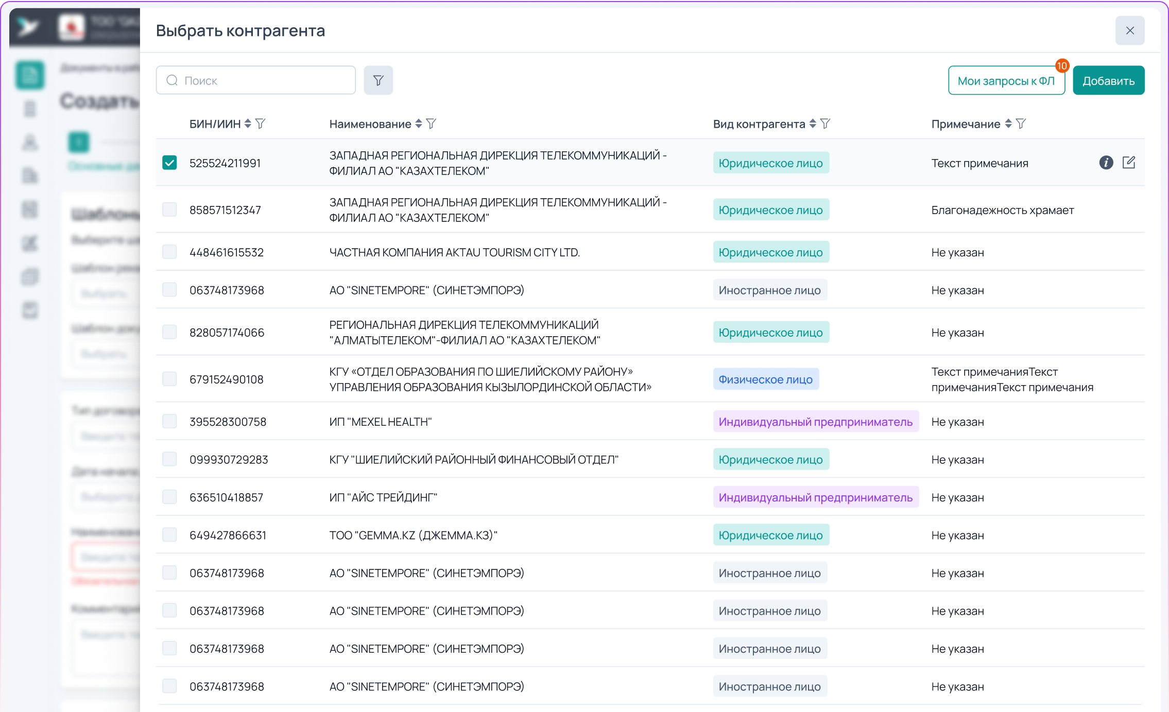Click Физическое лицо tag

tap(766, 379)
